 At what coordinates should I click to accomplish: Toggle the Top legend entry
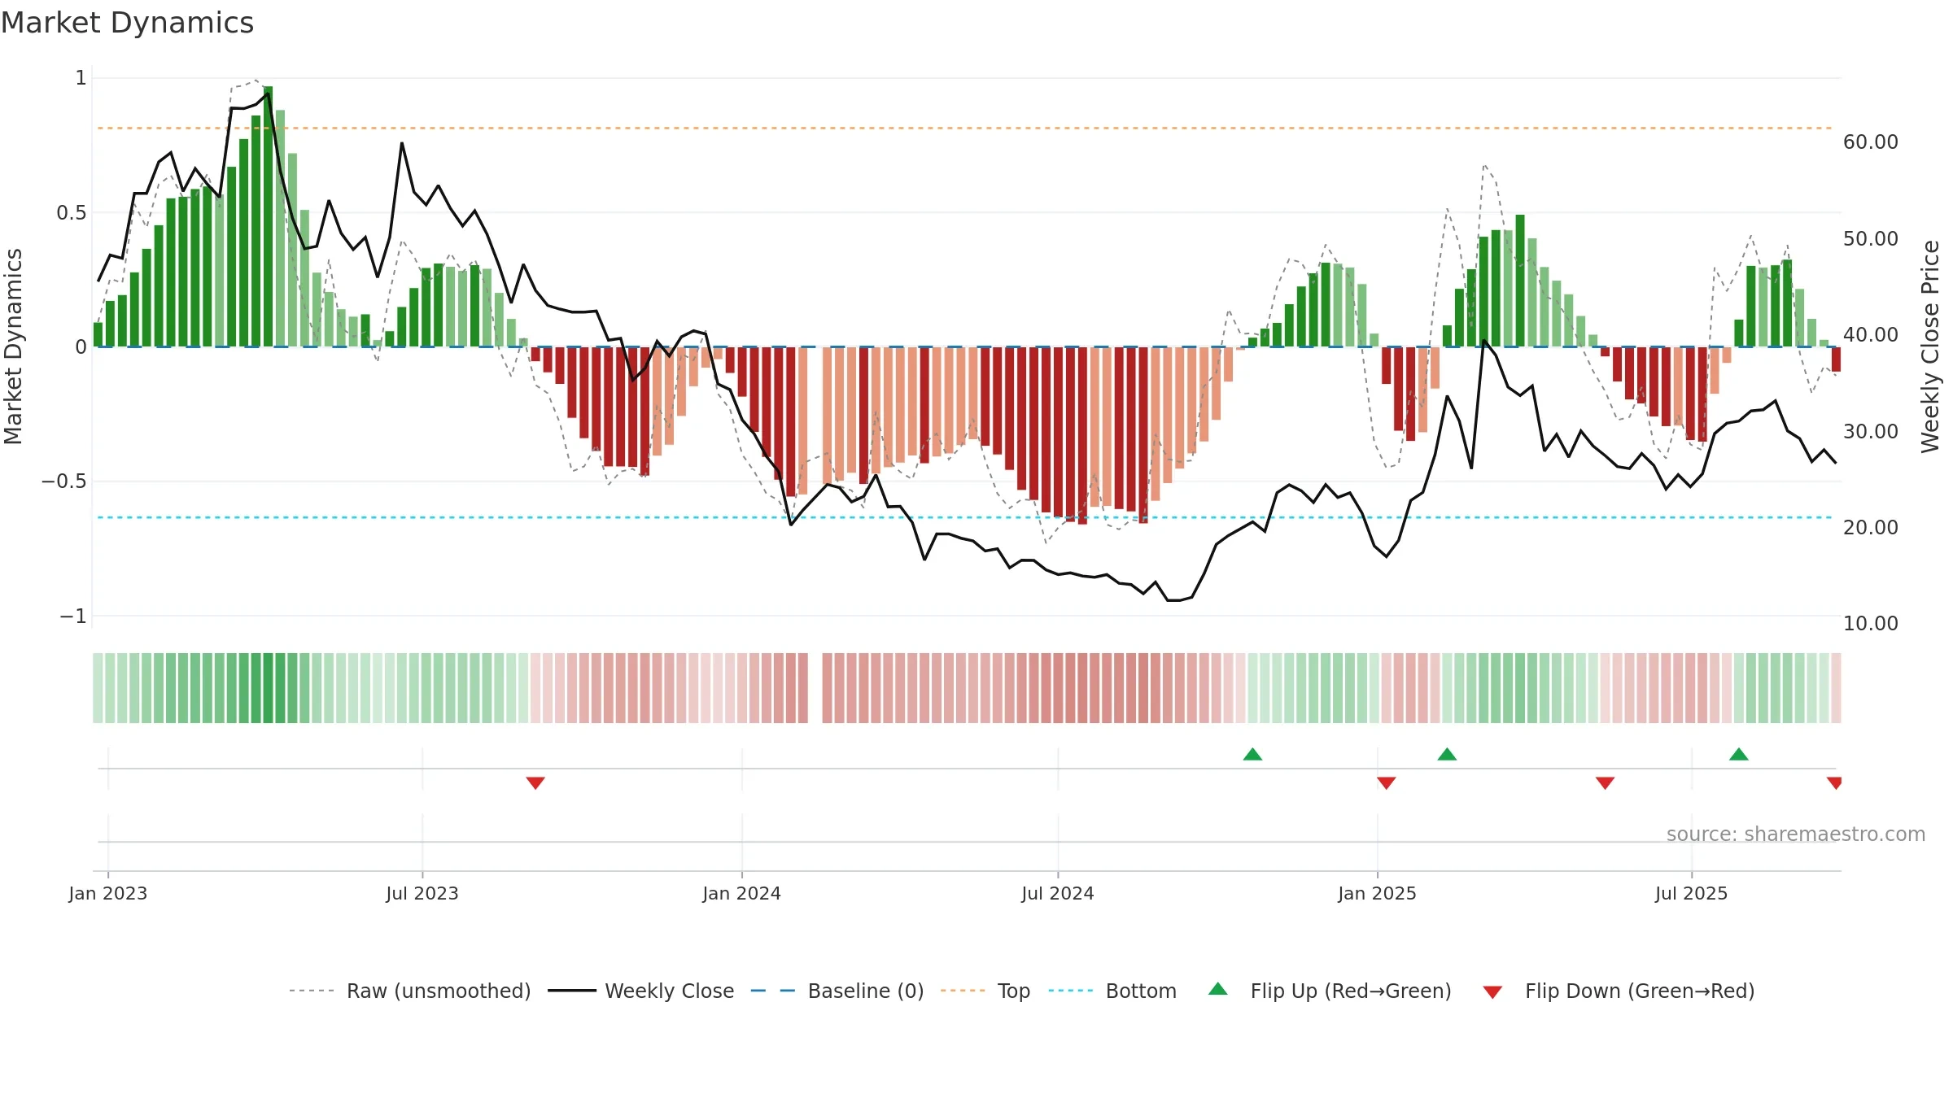[985, 991]
